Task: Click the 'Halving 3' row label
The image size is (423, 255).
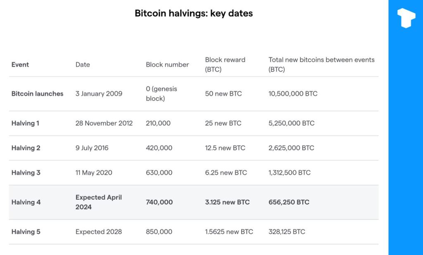Action: pos(26,173)
